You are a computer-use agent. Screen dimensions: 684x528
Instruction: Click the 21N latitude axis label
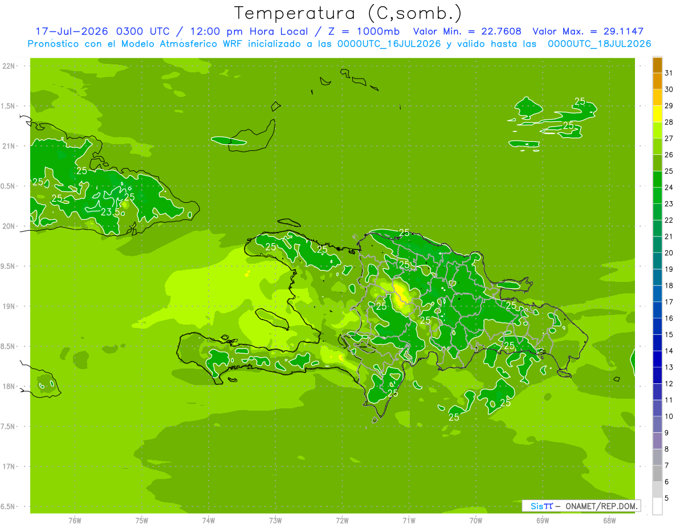(x=9, y=146)
